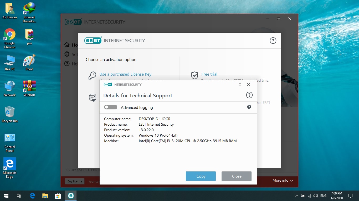Click the key icon beside License Key
Image resolution: width=359 pixels, height=201 pixels.
tap(92, 75)
